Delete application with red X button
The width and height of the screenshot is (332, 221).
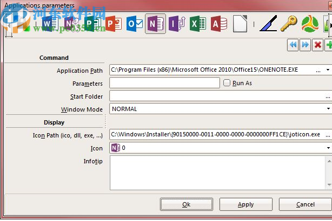(317, 45)
